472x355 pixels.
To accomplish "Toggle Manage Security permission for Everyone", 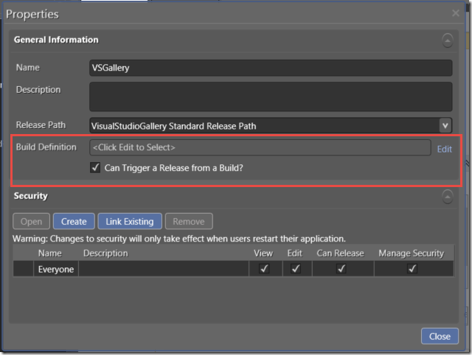I will pos(412,268).
